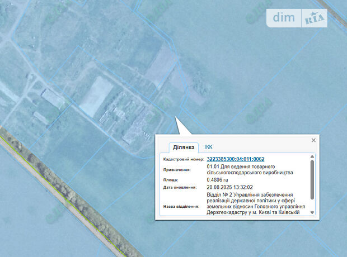
Task: Switch to the ІКК tab
Action: pos(208,147)
